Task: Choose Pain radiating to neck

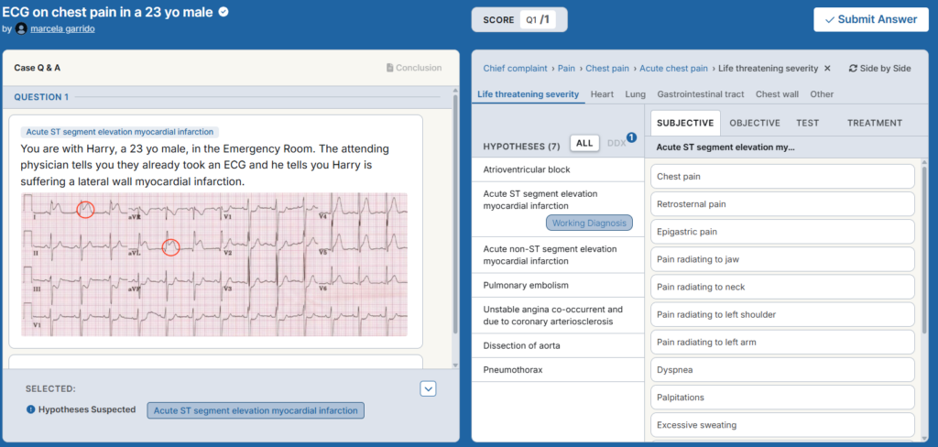Action: coord(782,287)
